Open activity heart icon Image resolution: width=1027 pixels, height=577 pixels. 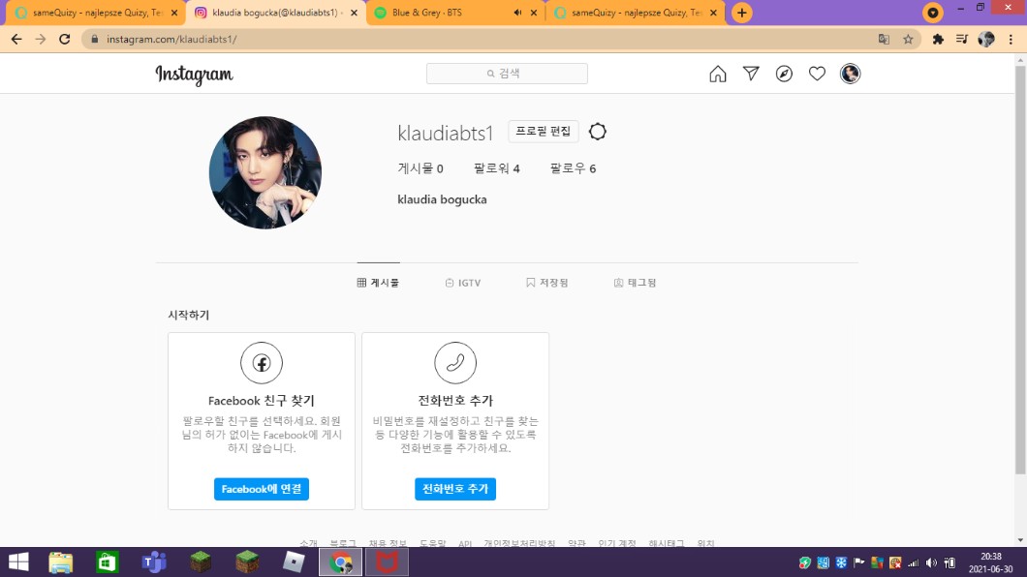[x=817, y=75]
